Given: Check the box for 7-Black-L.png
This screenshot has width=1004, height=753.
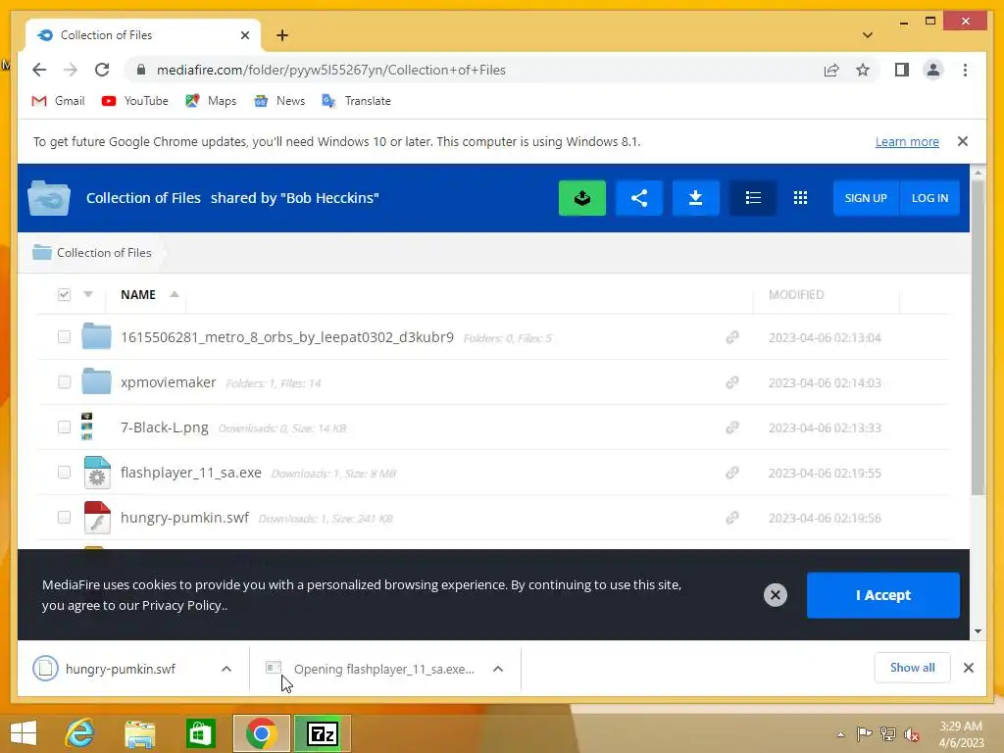Looking at the screenshot, I should click(x=64, y=427).
